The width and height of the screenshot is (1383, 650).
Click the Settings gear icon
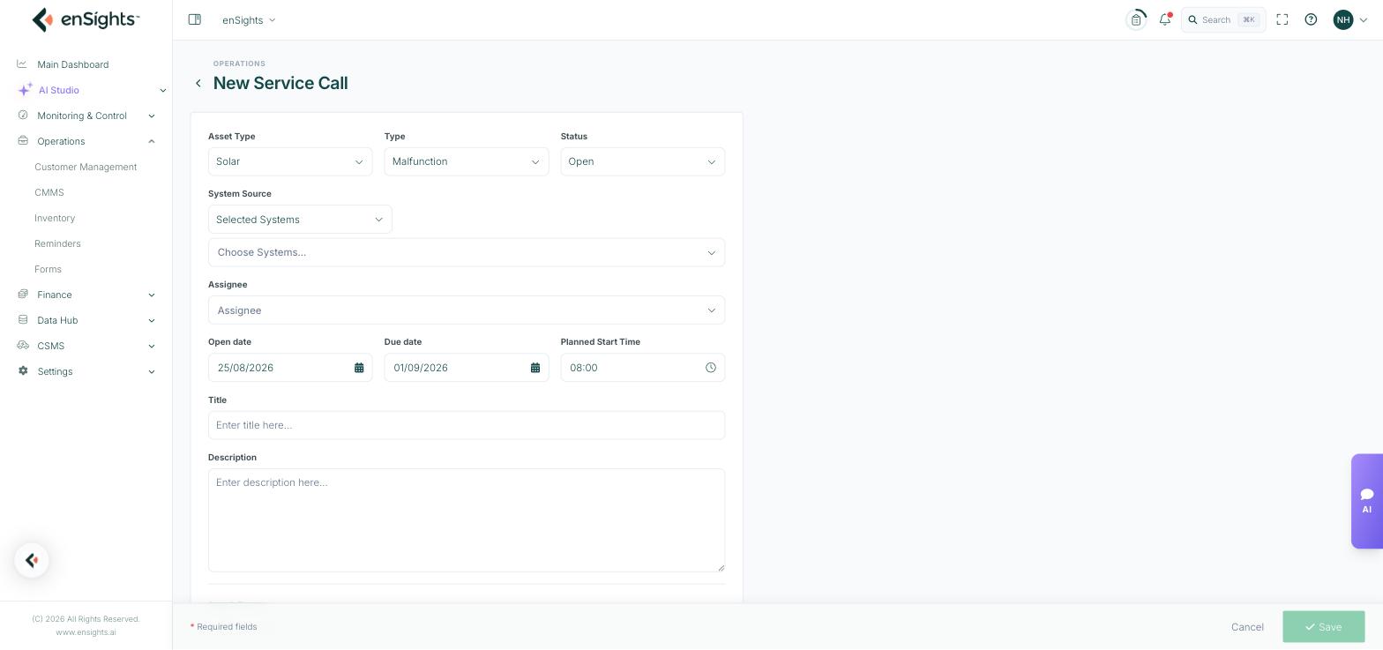(22, 370)
